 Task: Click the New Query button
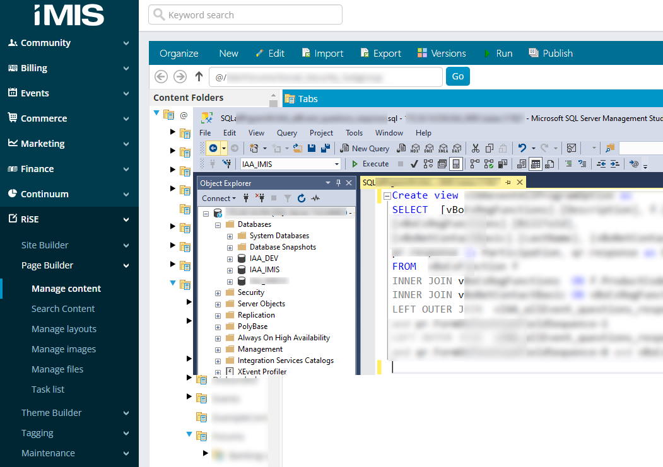365,148
